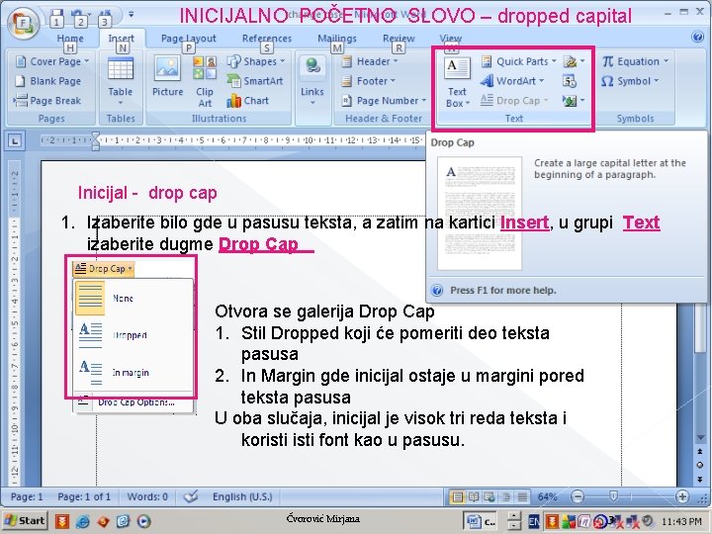Screen dimensions: 712x534
Task: Click the 64% zoom level button
Action: point(547,496)
